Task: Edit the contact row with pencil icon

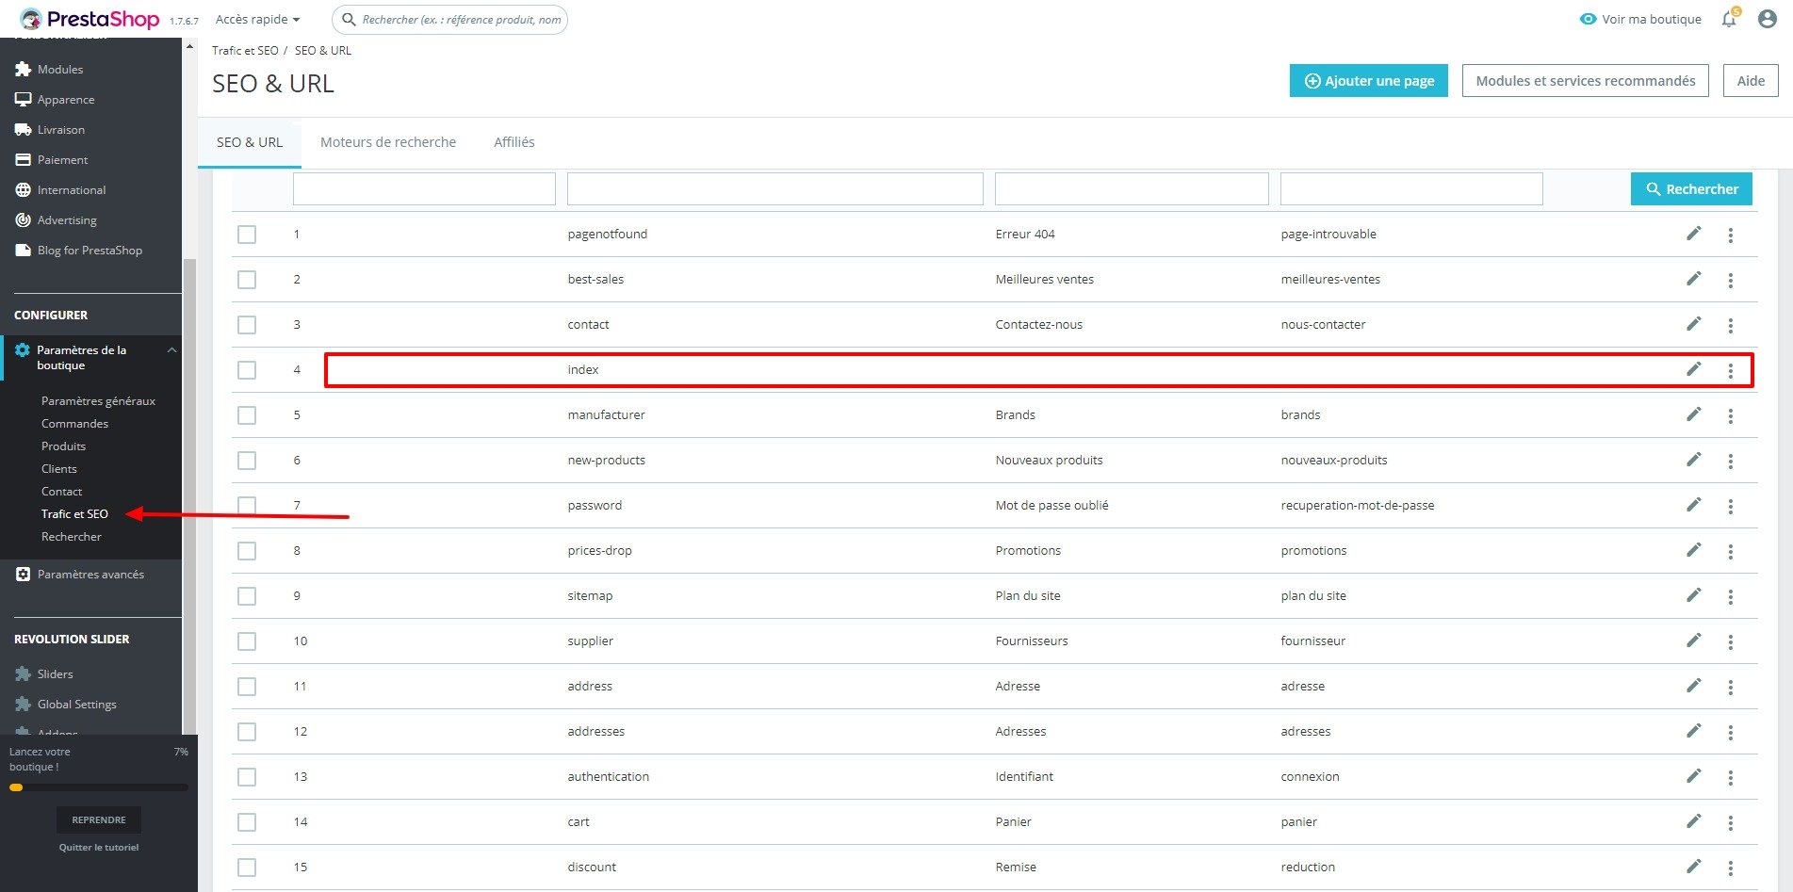Action: pos(1693,324)
